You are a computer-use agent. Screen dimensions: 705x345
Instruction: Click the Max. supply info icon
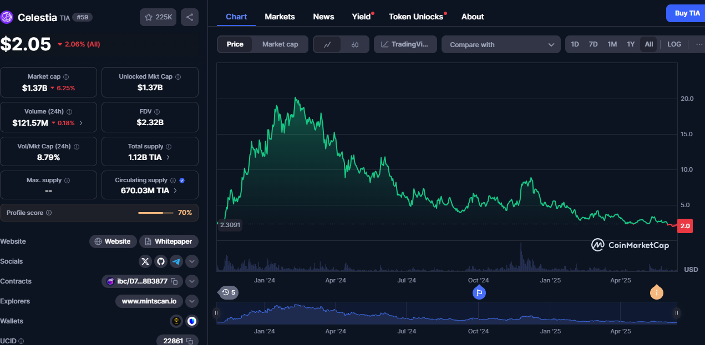pos(67,181)
